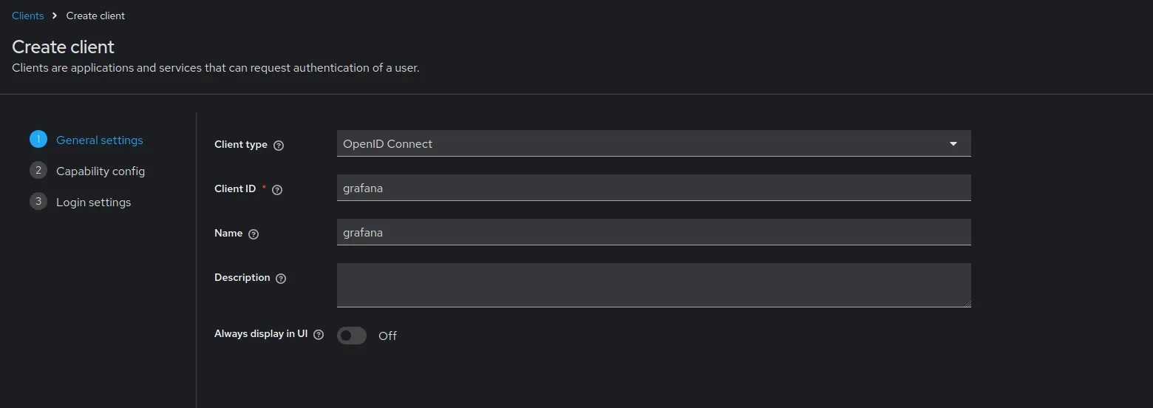Click the Create client breadcrumb item
This screenshot has height=408, width=1153.
click(95, 16)
